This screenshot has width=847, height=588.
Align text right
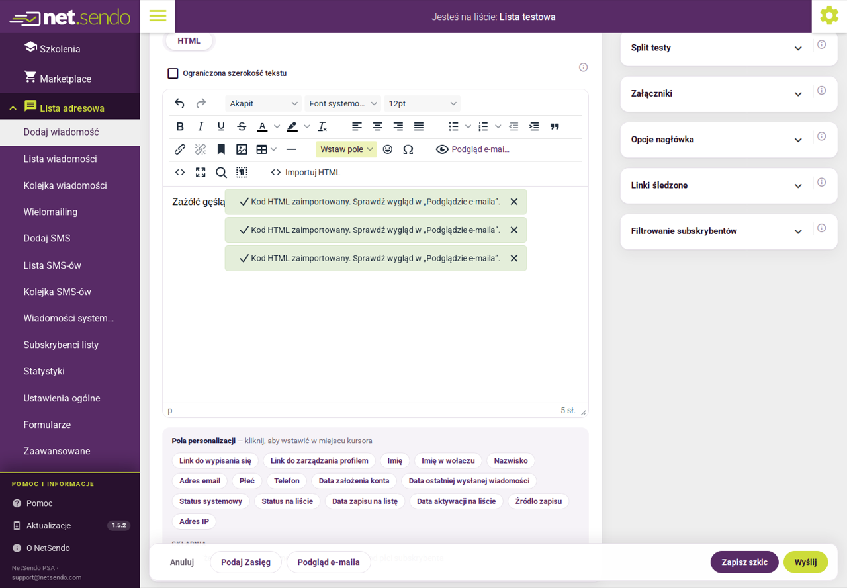point(398,126)
